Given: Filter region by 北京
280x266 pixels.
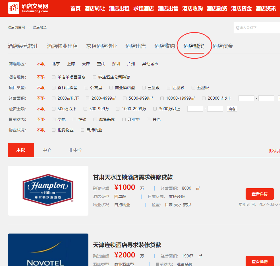Looking at the screenshot, I should (x=56, y=64).
